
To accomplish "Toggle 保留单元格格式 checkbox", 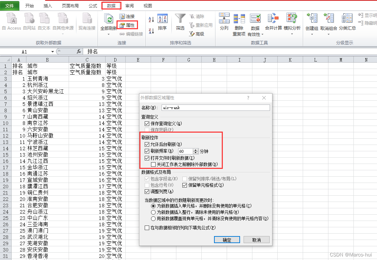I will (x=185, y=185).
